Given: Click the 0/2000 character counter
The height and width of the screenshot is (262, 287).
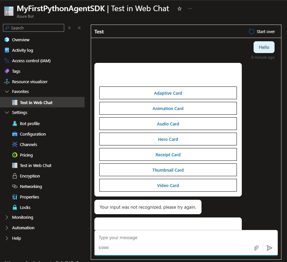Looking at the screenshot, I should click(104, 248).
